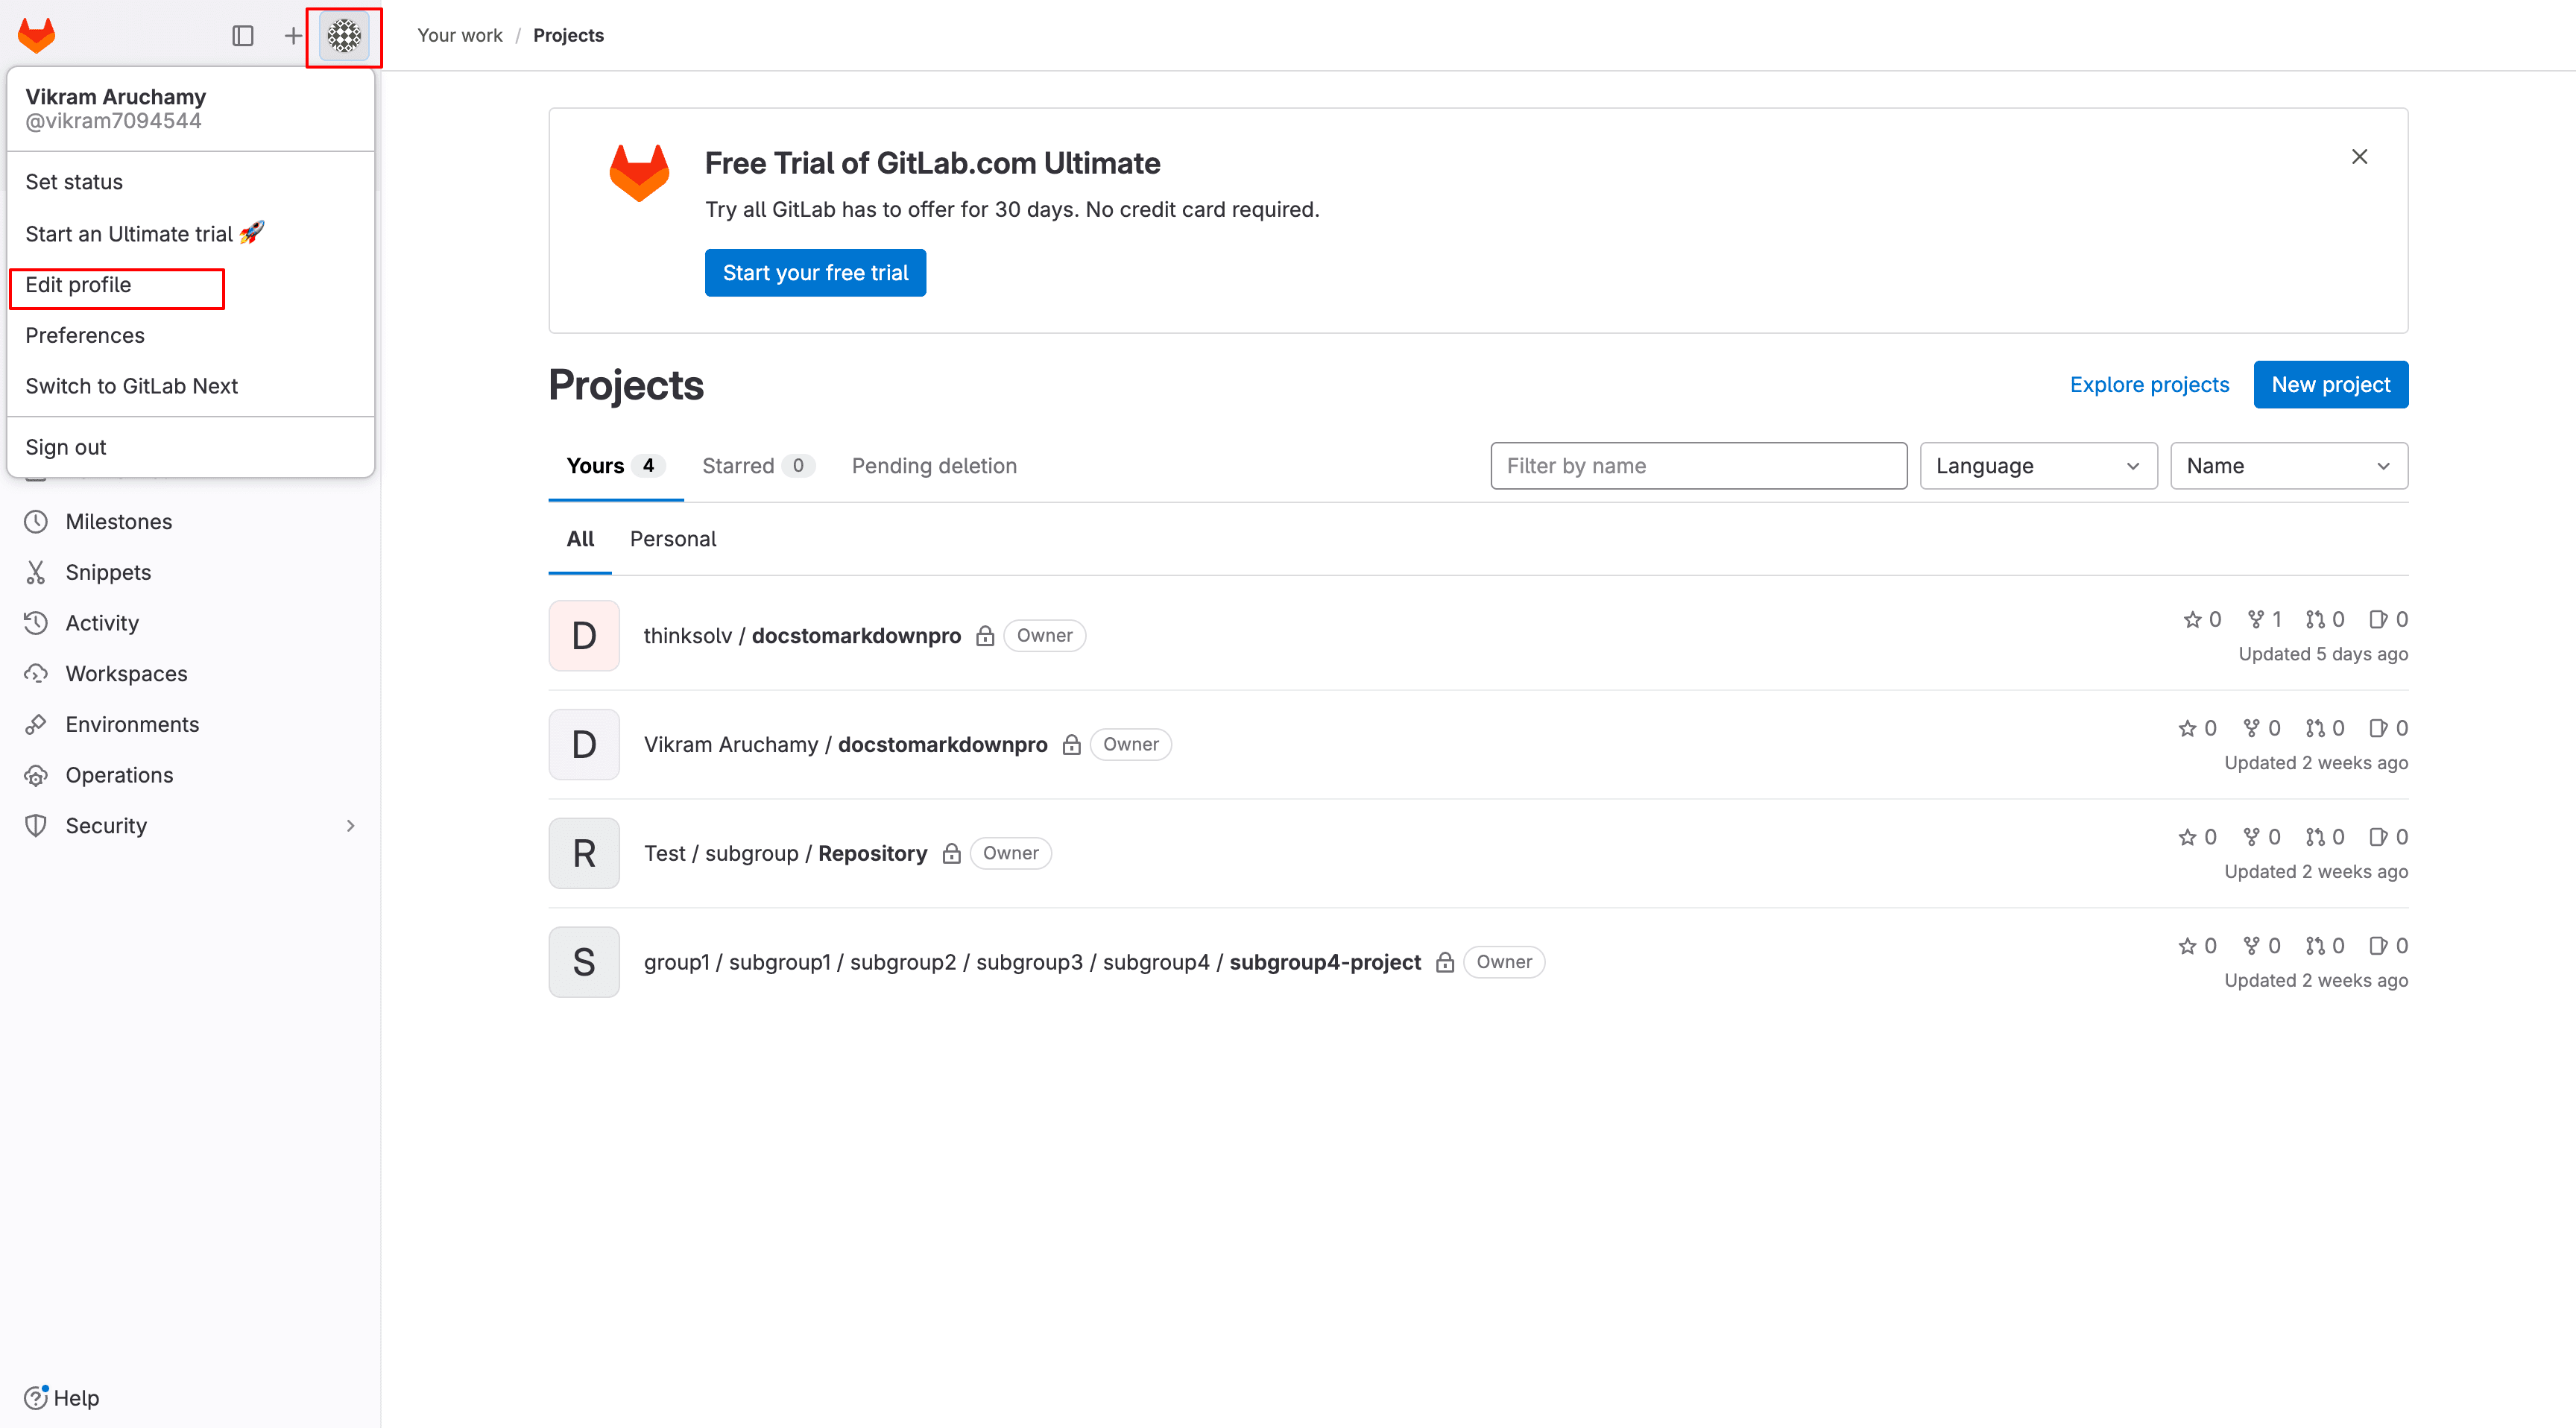
Task: Click Your work breadcrumb link
Action: click(459, 35)
